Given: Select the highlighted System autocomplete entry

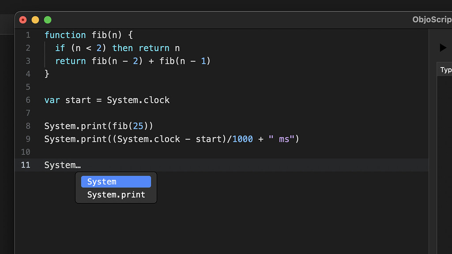Looking at the screenshot, I should 116,181.
